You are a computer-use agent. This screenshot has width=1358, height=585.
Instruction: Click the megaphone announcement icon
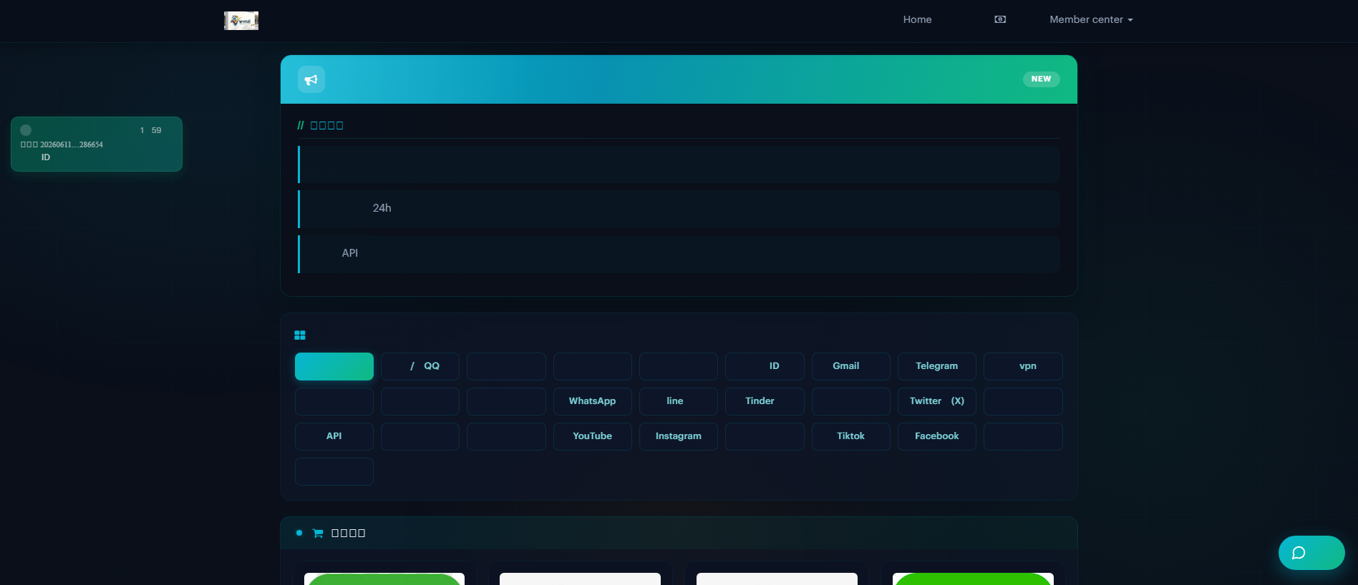311,79
